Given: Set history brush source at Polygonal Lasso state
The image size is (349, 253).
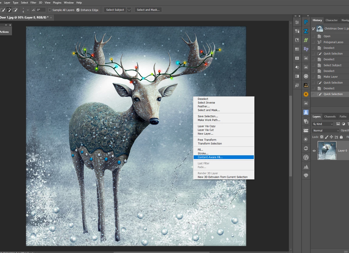Looking at the screenshot, I should [x=313, y=42].
